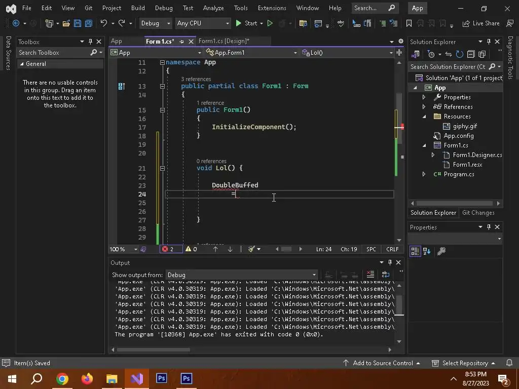Click the Navigate Backward arrow icon
The height and width of the screenshot is (389, 519).
[16, 23]
